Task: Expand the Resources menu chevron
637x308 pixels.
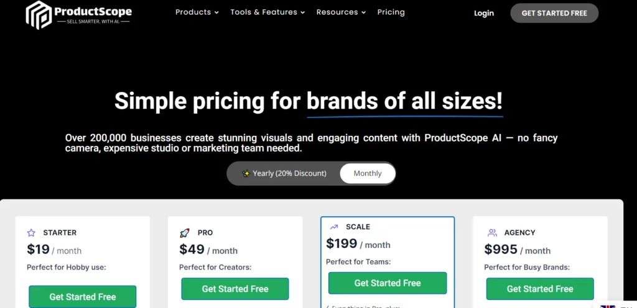Action: coord(363,12)
